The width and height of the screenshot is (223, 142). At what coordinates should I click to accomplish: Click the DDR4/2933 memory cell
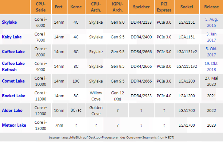pos(141,96)
